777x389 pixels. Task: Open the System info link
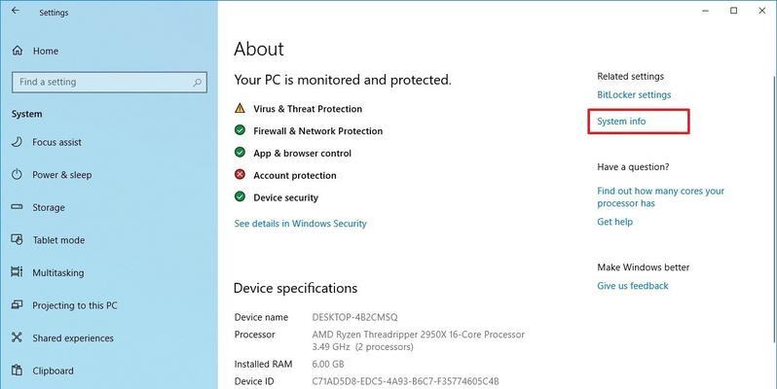click(621, 122)
